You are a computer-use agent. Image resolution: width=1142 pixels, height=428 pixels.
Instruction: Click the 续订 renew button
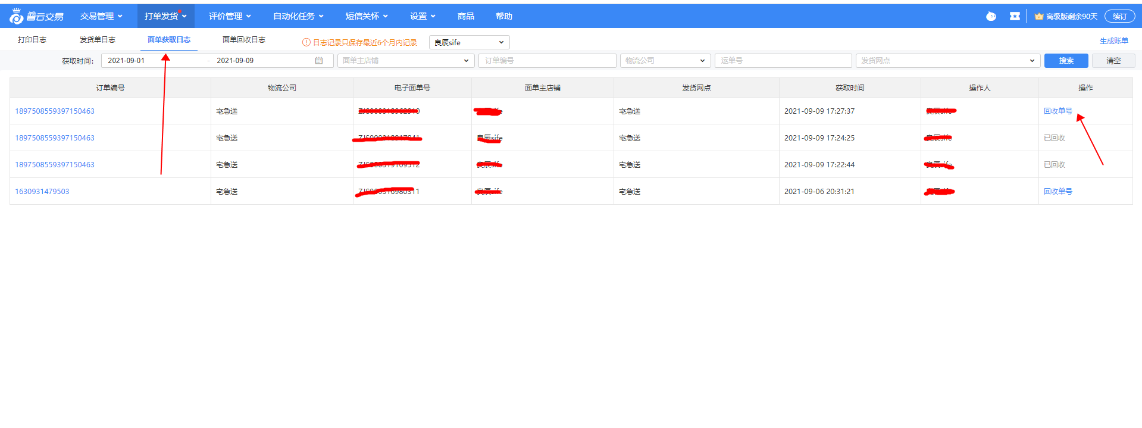pos(1120,16)
